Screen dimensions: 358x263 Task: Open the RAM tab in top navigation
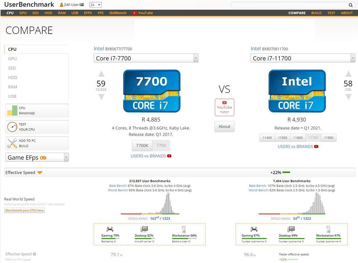pyautogui.click(x=62, y=13)
